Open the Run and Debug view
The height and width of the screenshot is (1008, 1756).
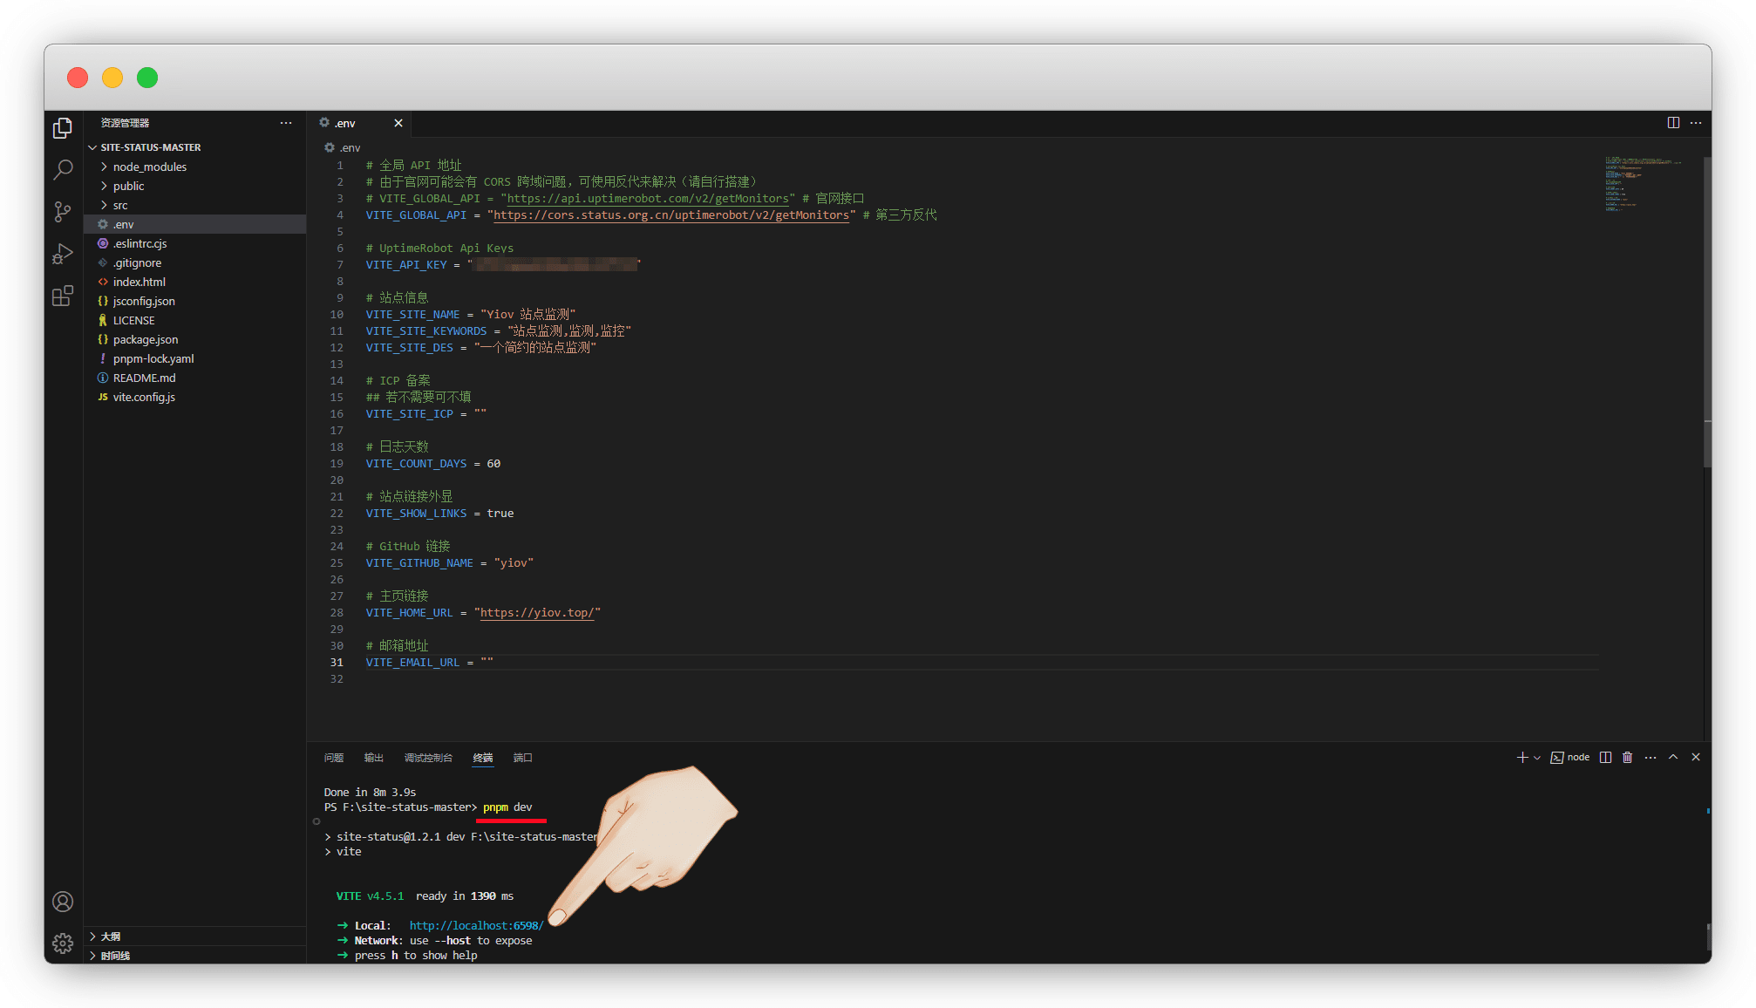point(63,254)
